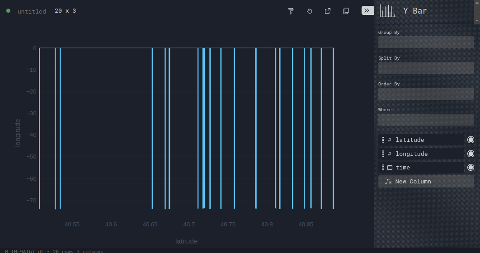This screenshot has width=480, height=253.
Task: Grab the time column drag handle
Action: 383,167
